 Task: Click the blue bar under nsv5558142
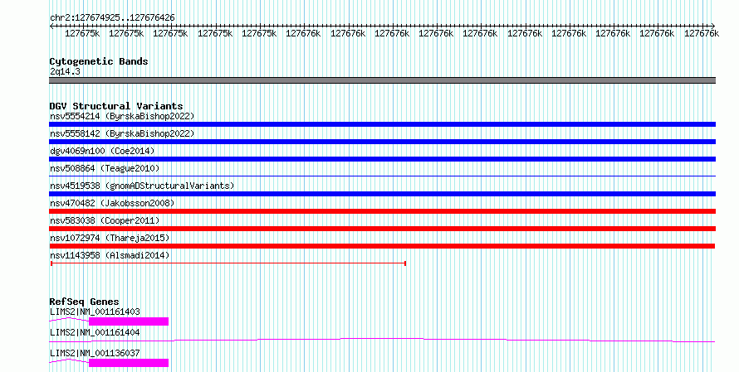[382, 142]
